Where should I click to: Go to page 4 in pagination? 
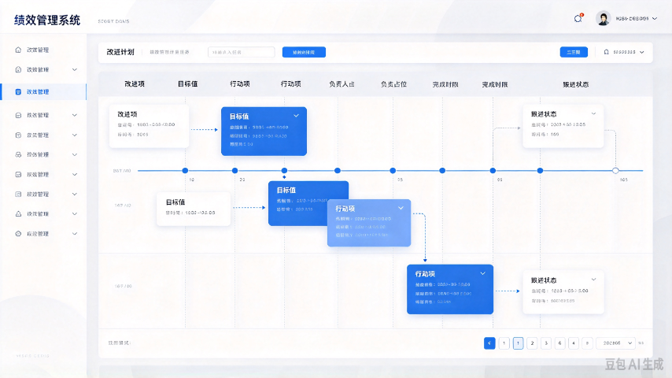(574, 343)
